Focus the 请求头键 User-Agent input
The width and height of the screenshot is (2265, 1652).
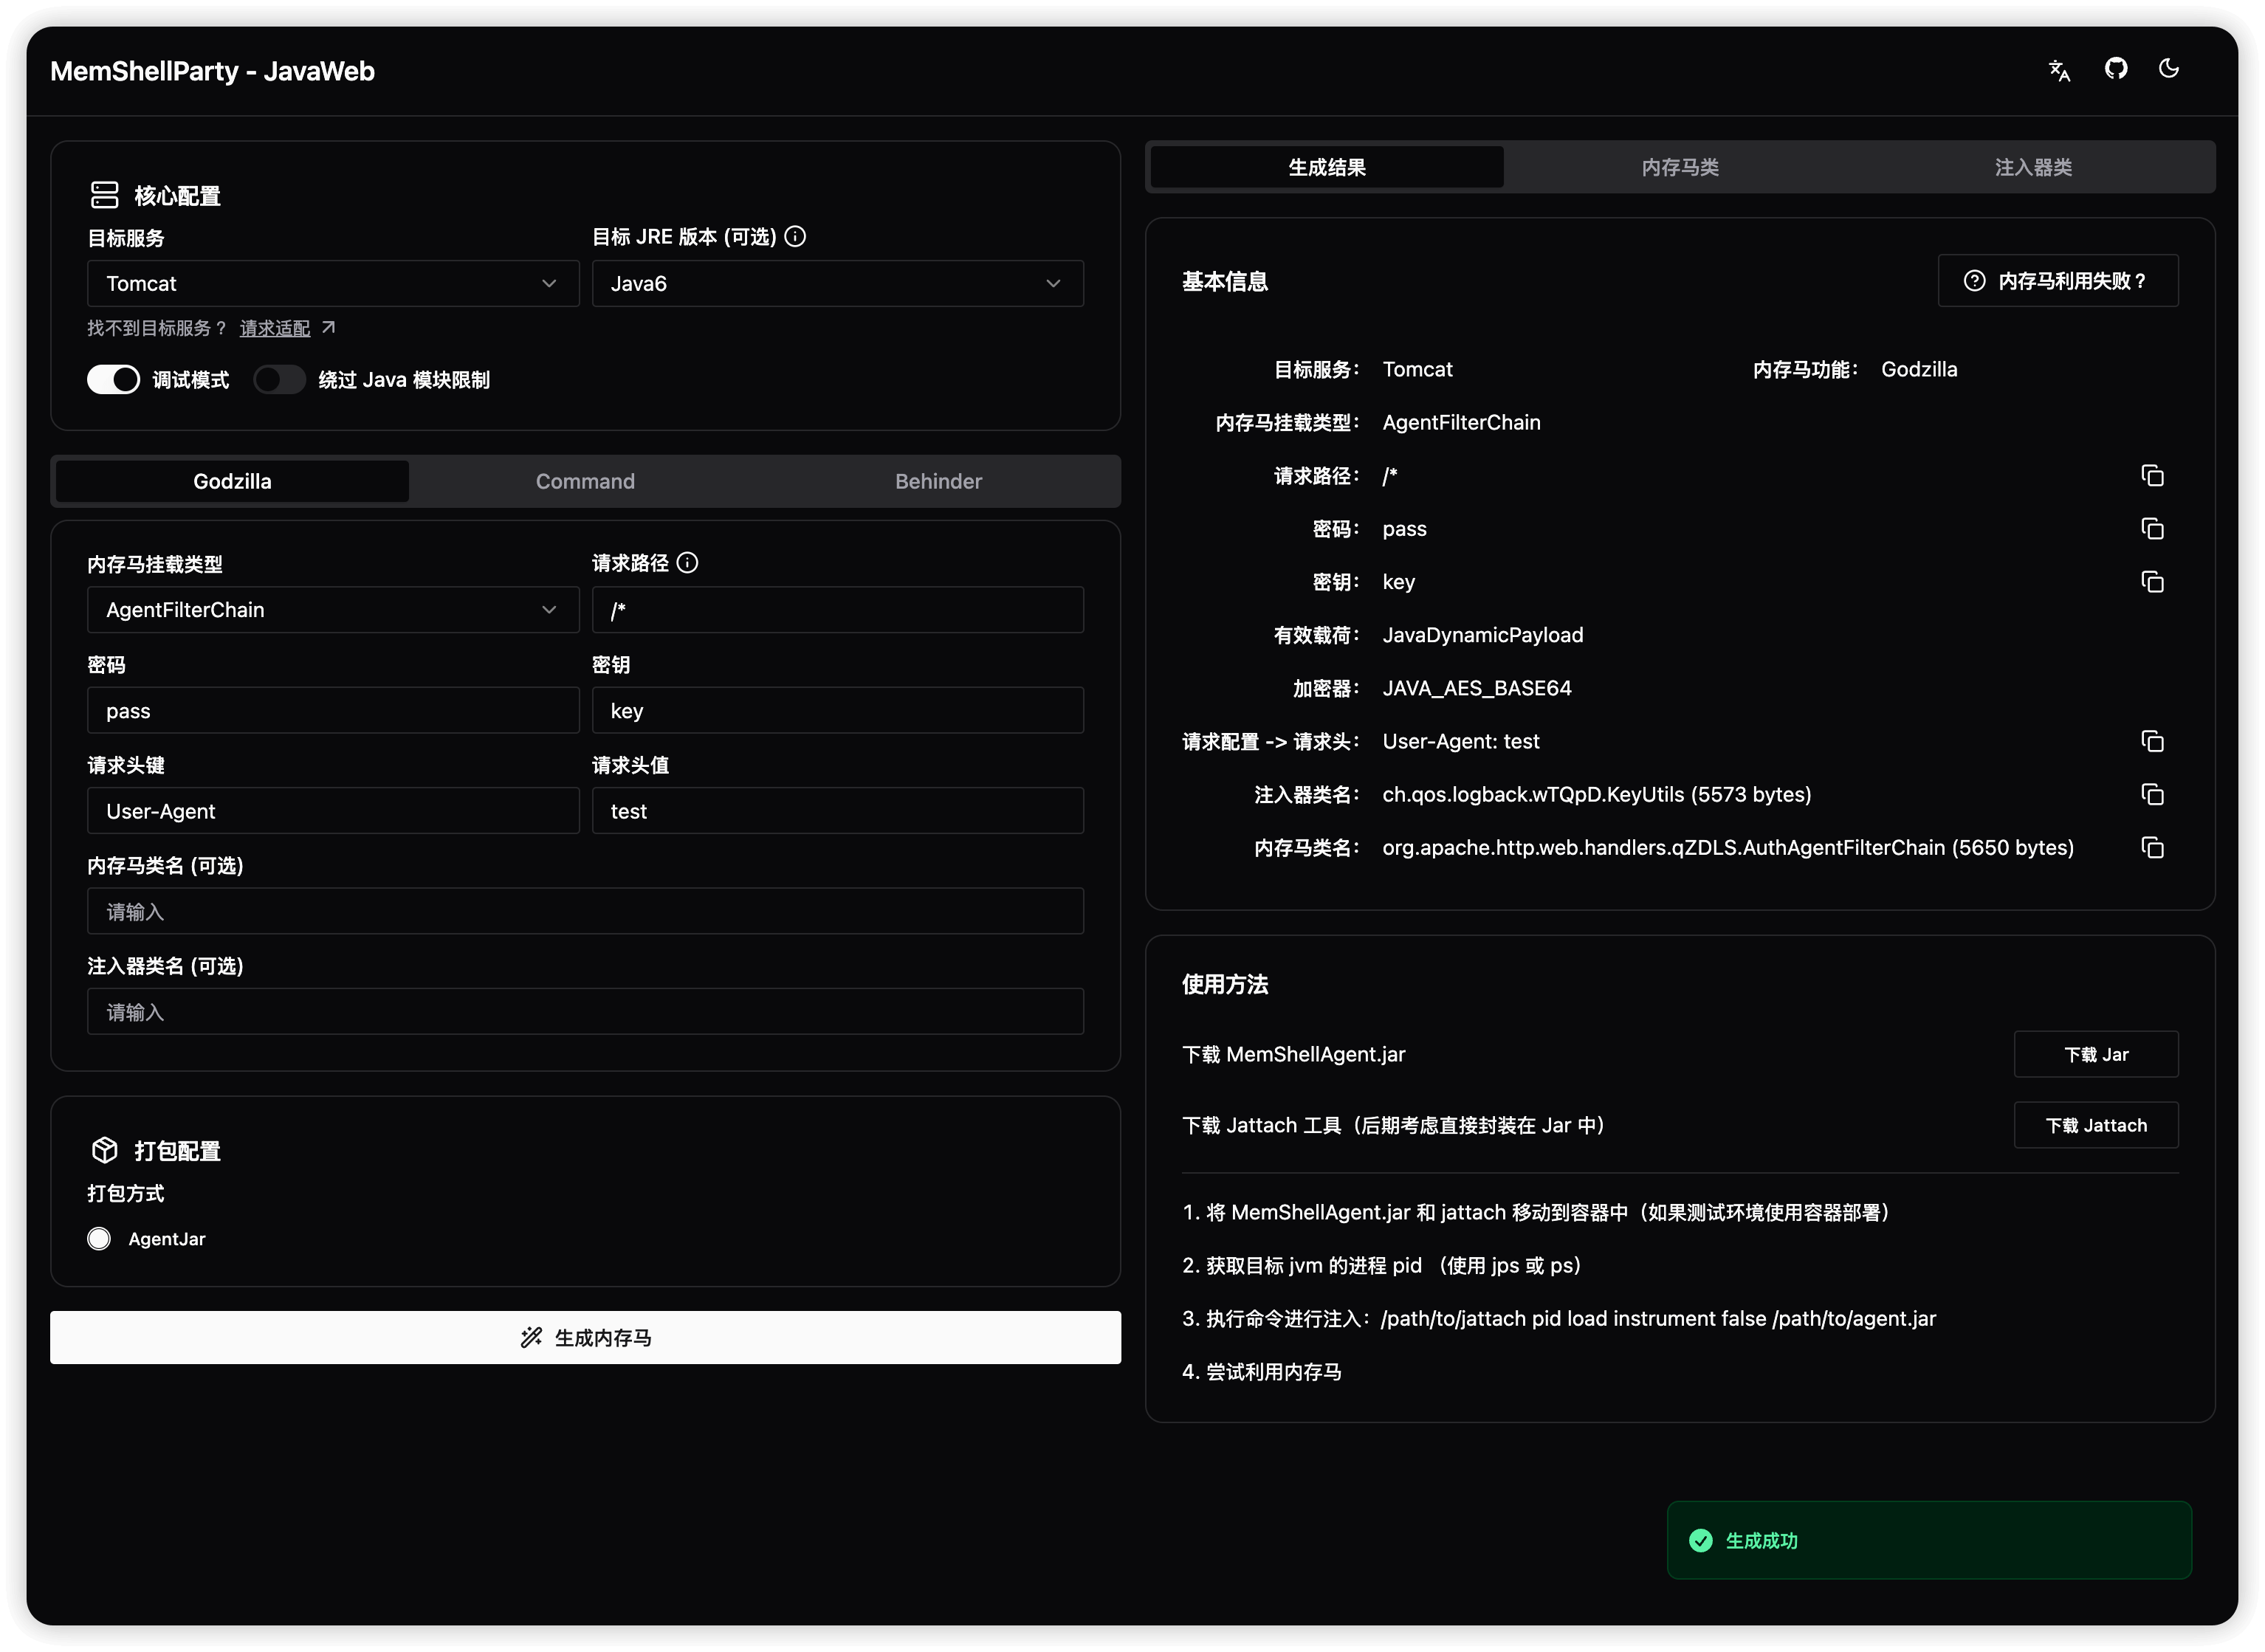click(x=333, y=810)
